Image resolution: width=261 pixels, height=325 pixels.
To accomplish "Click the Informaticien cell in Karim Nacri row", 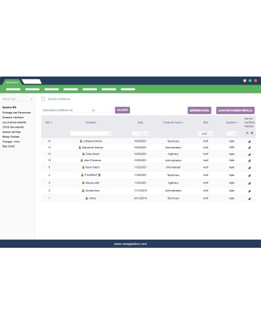I will coord(173,167).
